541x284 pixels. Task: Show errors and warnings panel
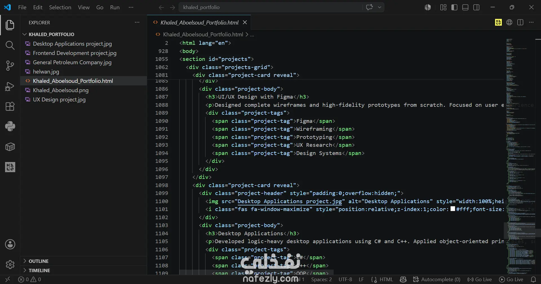30,279
